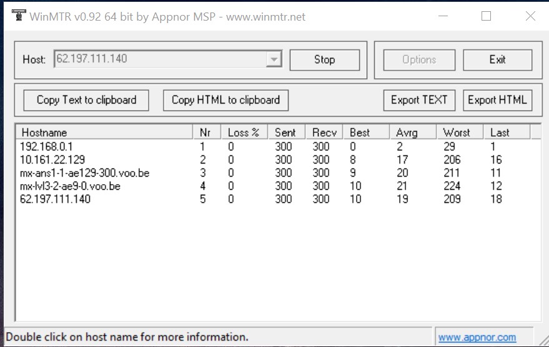549x347 pixels.
Task: Copy HTML to clipboard
Action: click(x=226, y=100)
